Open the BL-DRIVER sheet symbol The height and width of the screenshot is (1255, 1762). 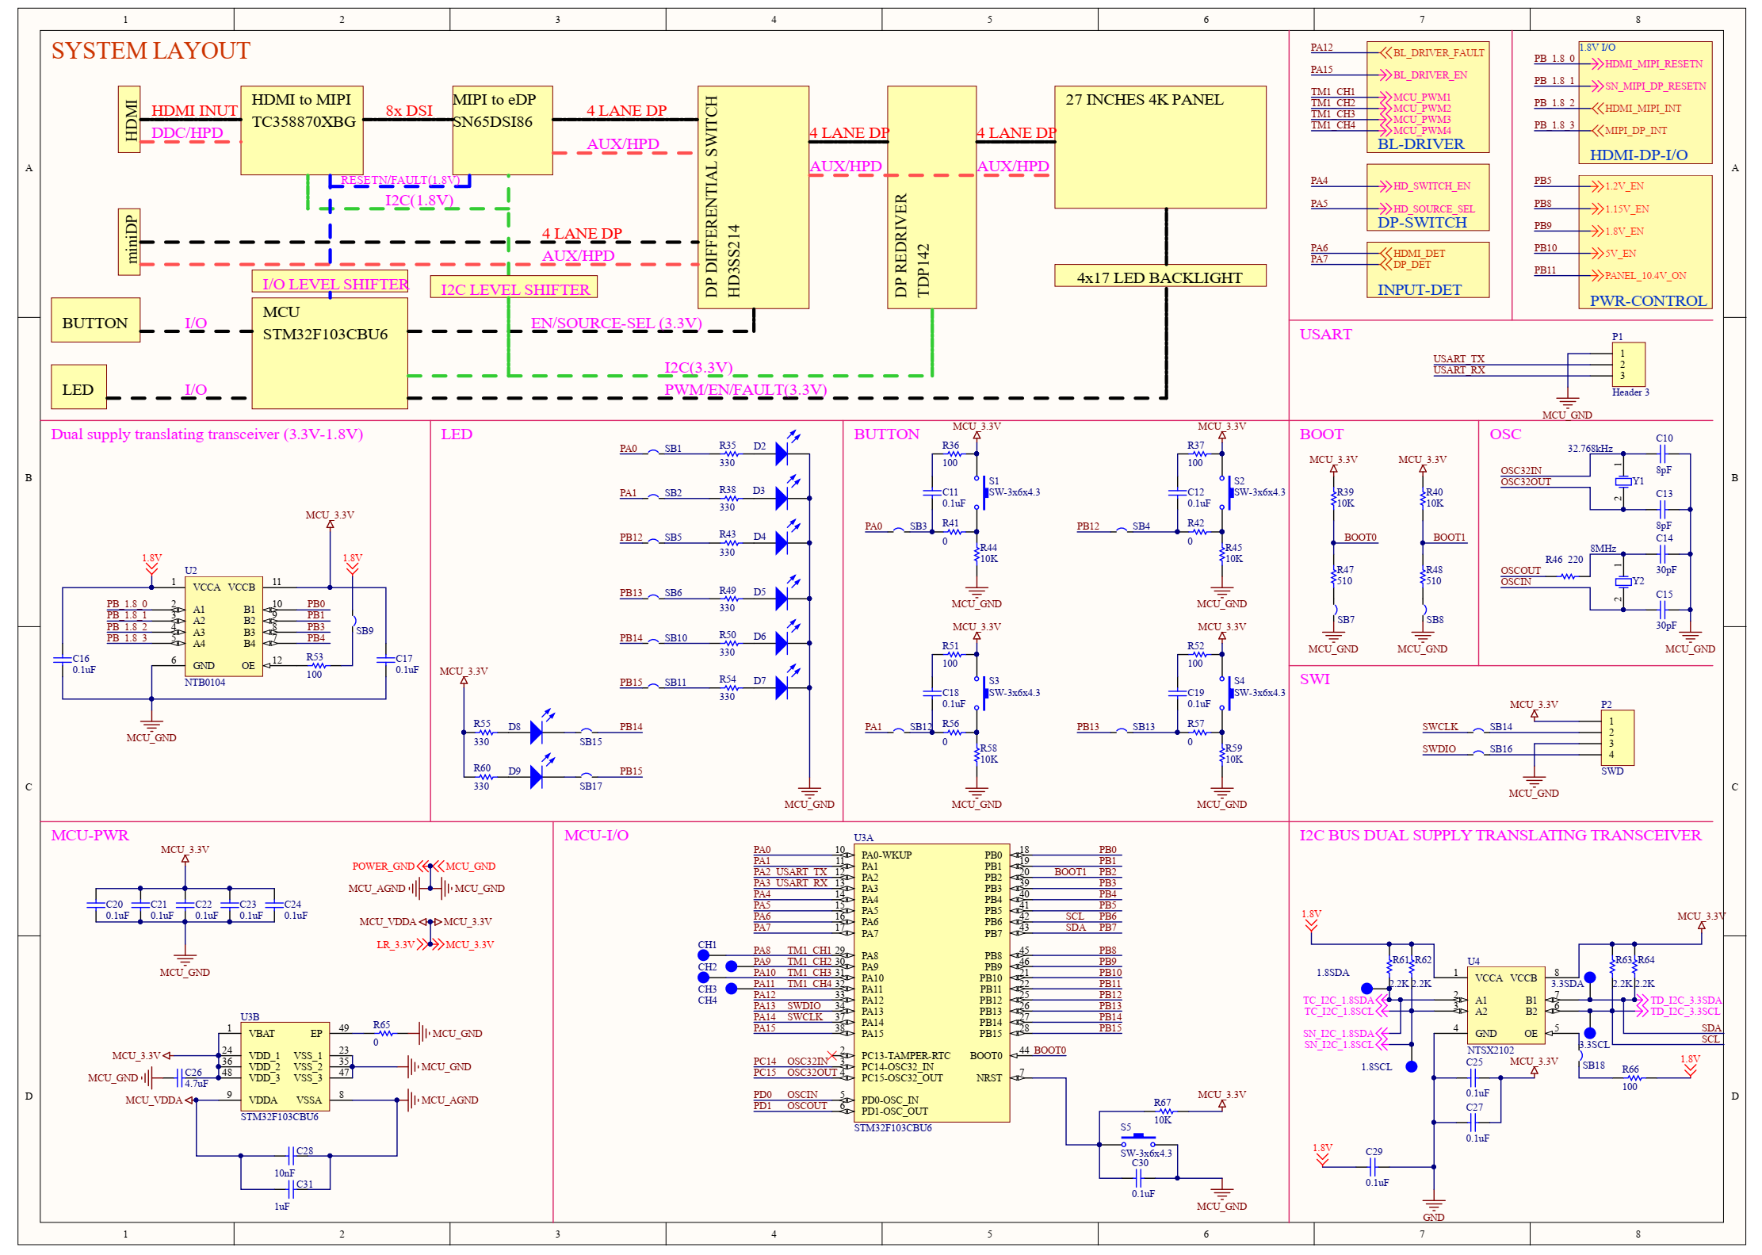coord(1428,97)
